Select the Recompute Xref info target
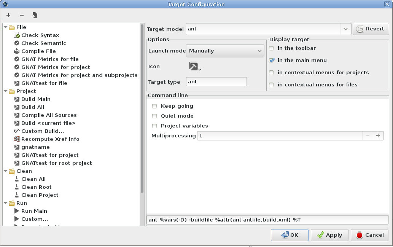The width and height of the screenshot is (393, 247). pyautogui.click(x=50, y=139)
